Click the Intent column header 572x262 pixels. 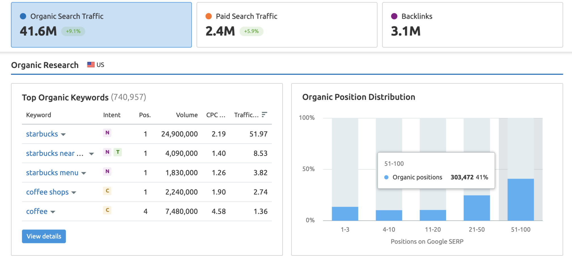112,115
